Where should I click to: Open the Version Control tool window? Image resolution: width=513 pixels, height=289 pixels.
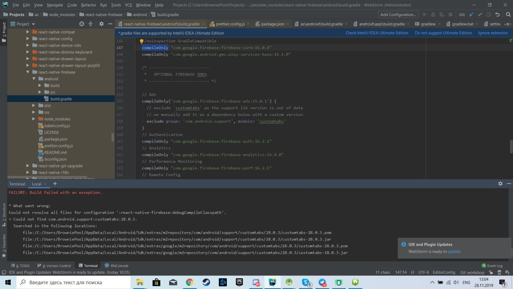(54, 266)
